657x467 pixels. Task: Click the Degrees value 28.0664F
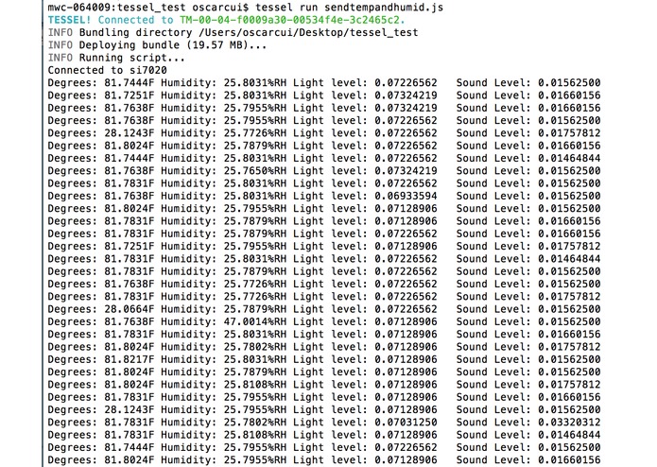tap(130, 309)
